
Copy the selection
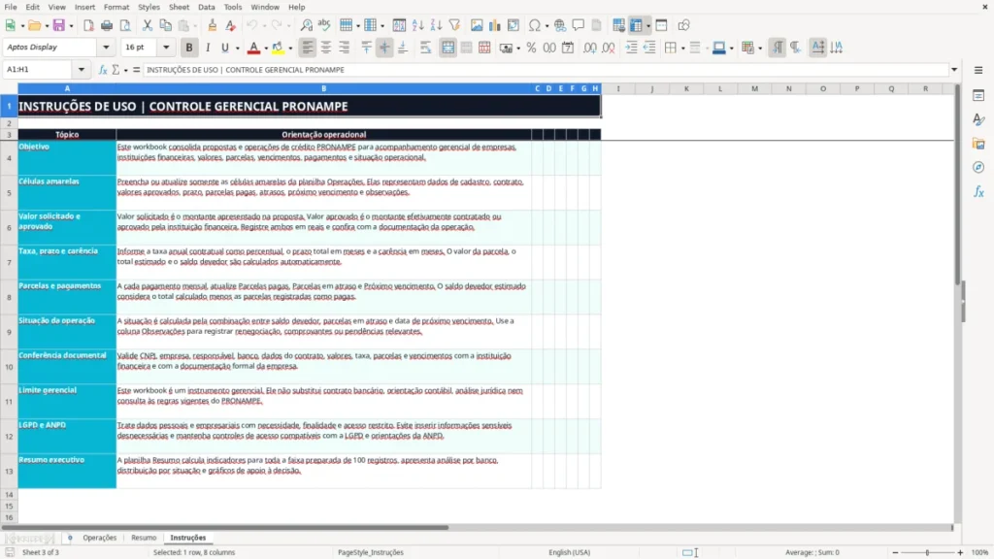[165, 25]
